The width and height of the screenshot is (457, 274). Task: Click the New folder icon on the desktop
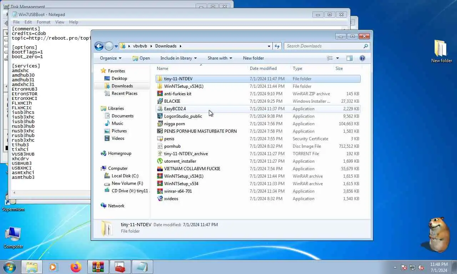point(441,51)
